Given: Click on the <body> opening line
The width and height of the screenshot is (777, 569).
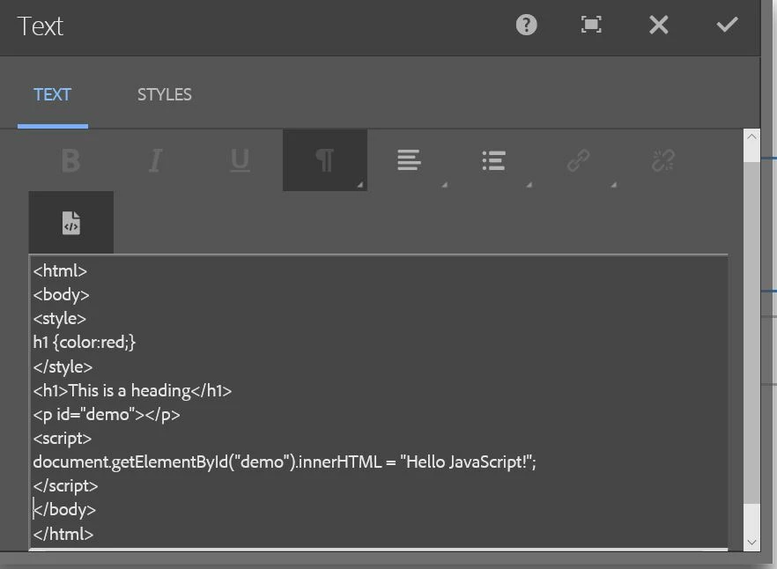Looking at the screenshot, I should 61,295.
